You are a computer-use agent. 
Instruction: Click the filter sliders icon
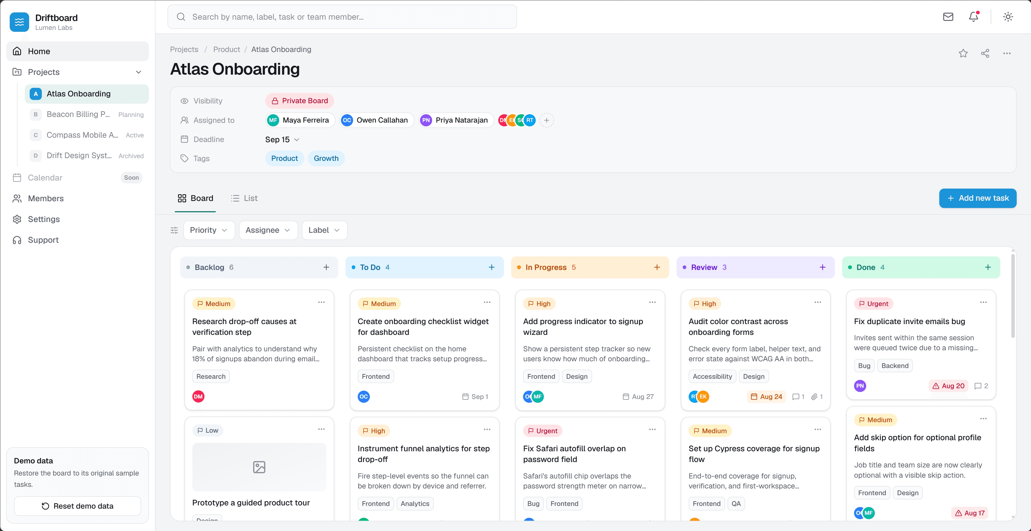[x=174, y=230]
